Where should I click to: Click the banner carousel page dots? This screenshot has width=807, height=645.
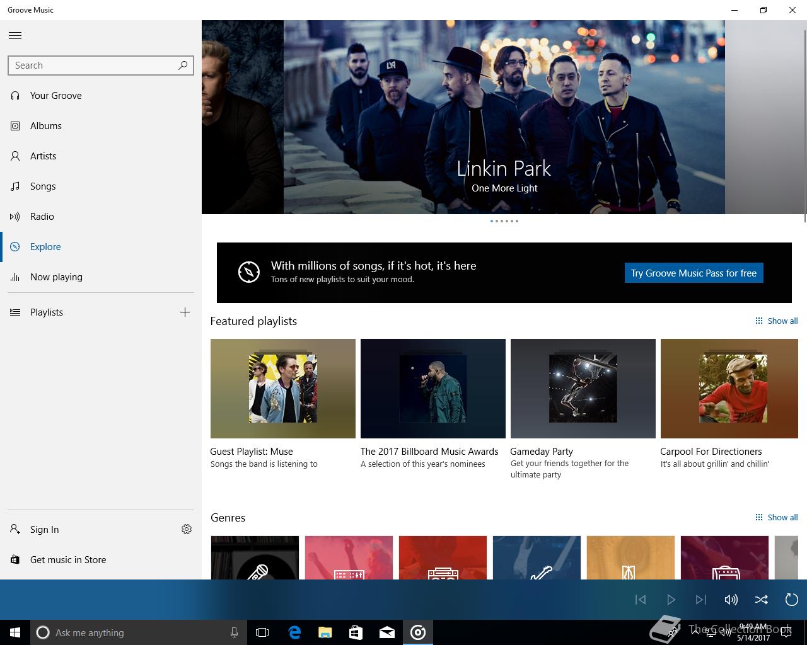pyautogui.click(x=504, y=221)
